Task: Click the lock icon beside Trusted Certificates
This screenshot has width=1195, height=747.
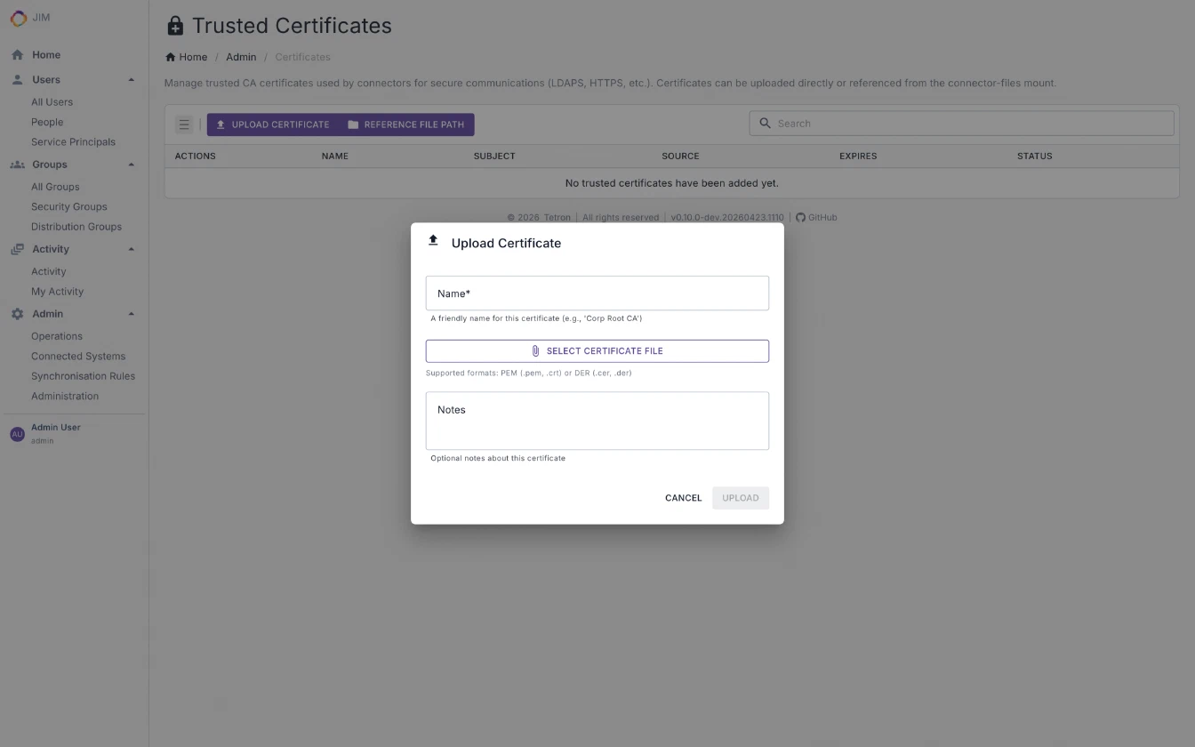Action: coord(175,25)
